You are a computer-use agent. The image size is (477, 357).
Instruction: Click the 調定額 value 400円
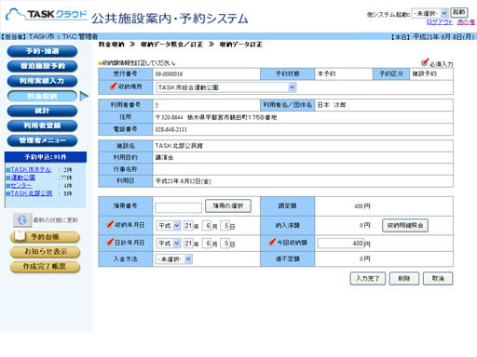click(x=362, y=206)
